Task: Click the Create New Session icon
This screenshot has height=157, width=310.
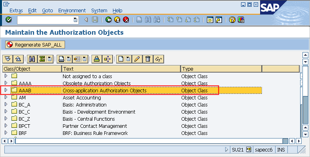Action: (x=210, y=20)
